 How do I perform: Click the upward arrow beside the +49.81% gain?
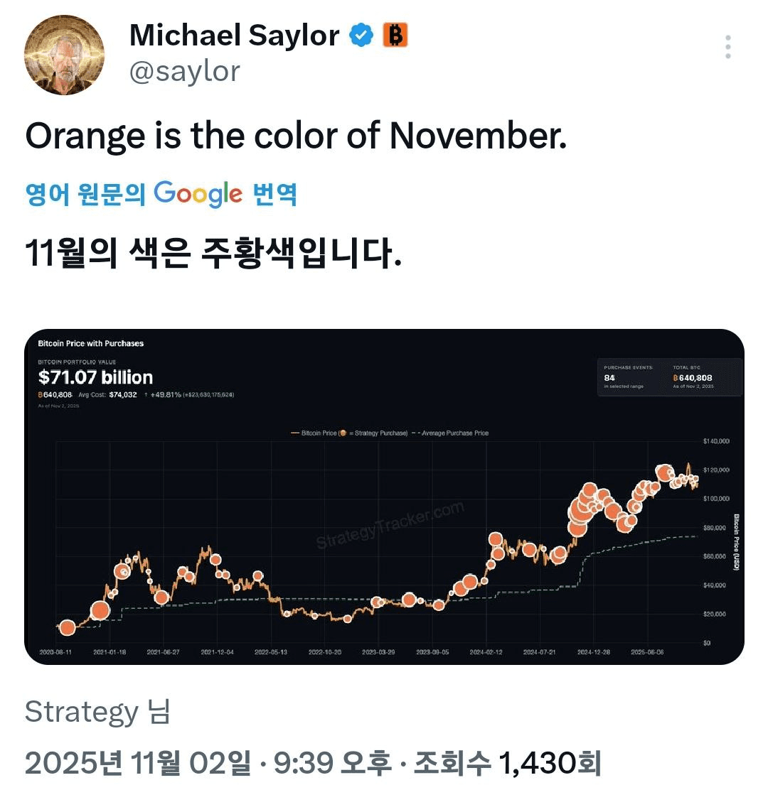click(145, 394)
